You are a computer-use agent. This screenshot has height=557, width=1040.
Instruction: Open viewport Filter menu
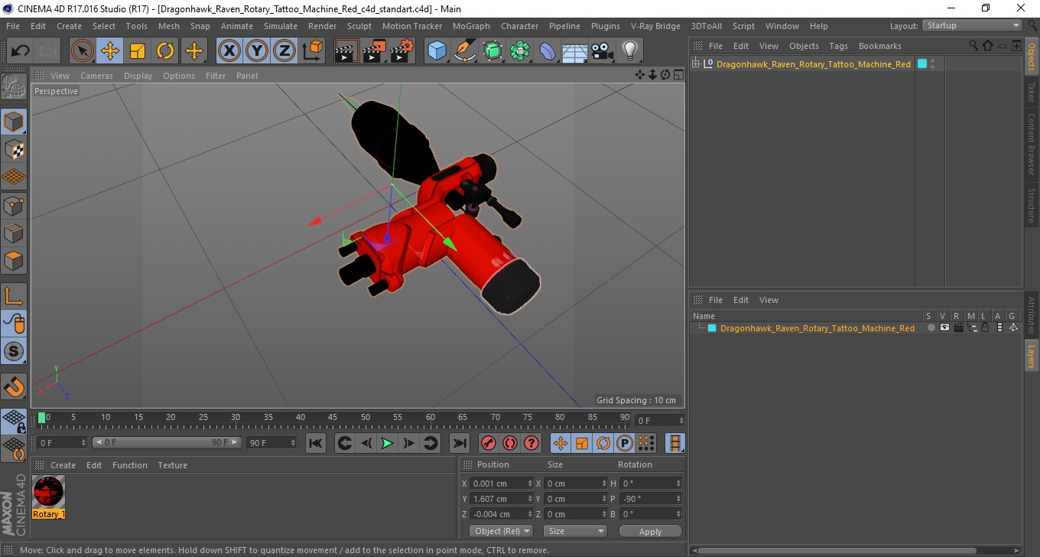coord(216,76)
